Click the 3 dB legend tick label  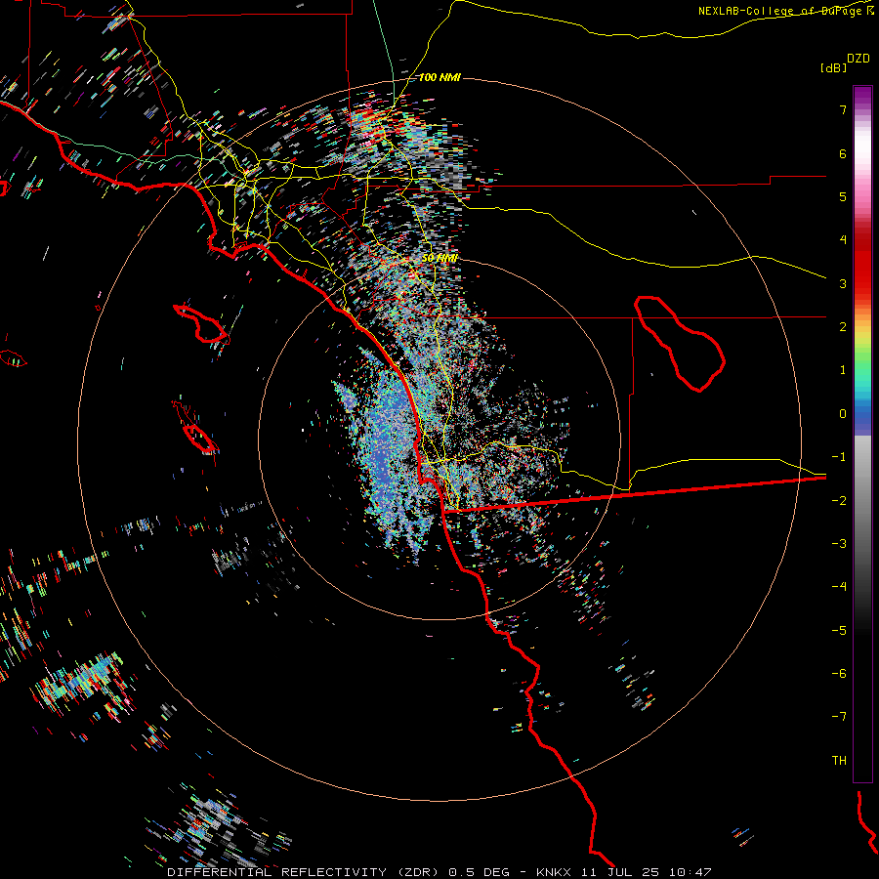(x=843, y=283)
